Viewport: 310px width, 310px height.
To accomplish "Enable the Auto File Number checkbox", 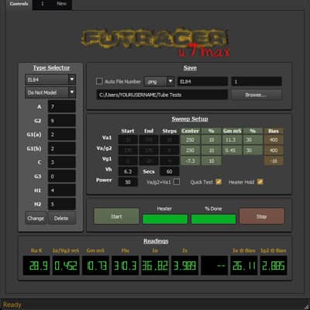I will pyautogui.click(x=99, y=81).
